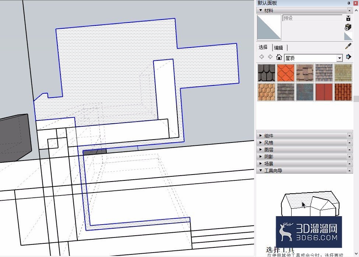Close the 场景 panel section

pos(349,163)
